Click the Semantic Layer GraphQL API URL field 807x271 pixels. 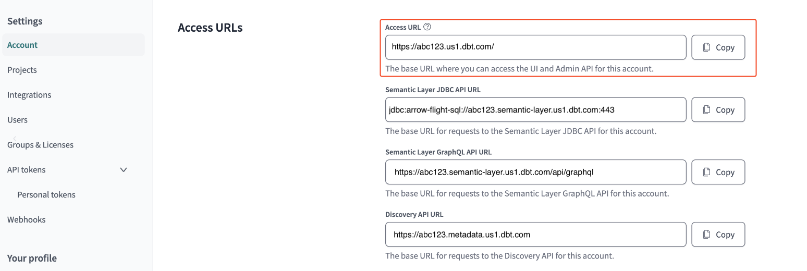[x=535, y=173]
